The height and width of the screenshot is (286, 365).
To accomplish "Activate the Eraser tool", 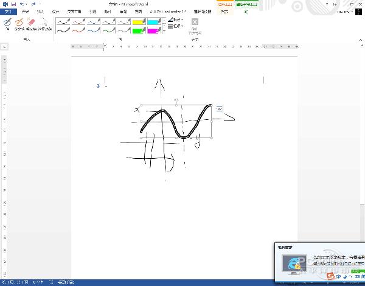I will [x=31, y=24].
